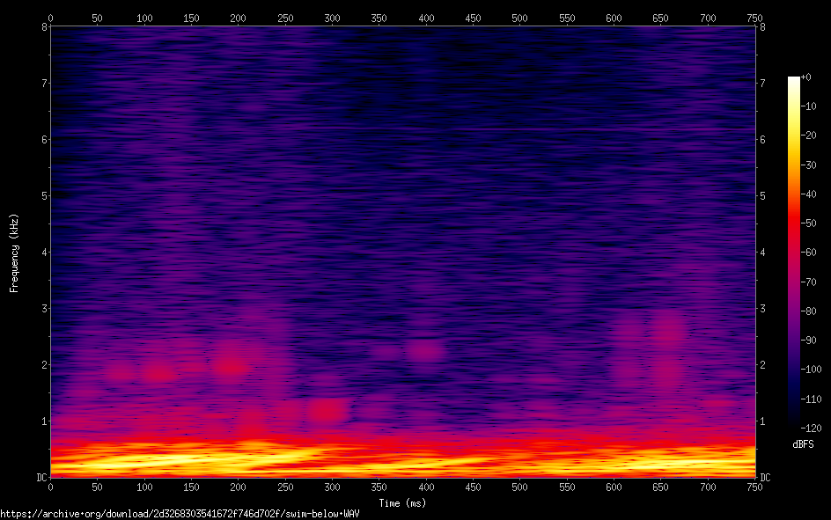Select the 400 ms tick on bottom time axis
This screenshot has width=831, height=520.
pos(426,486)
